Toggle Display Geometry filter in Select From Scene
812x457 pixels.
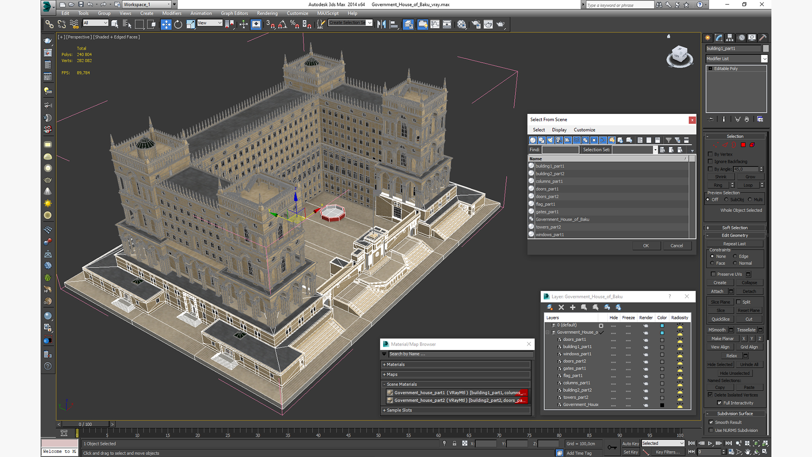pyautogui.click(x=533, y=140)
